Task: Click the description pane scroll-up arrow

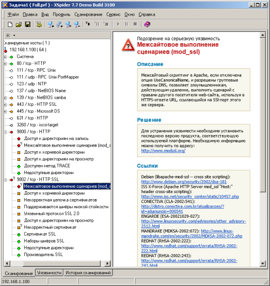Action: tap(262, 35)
